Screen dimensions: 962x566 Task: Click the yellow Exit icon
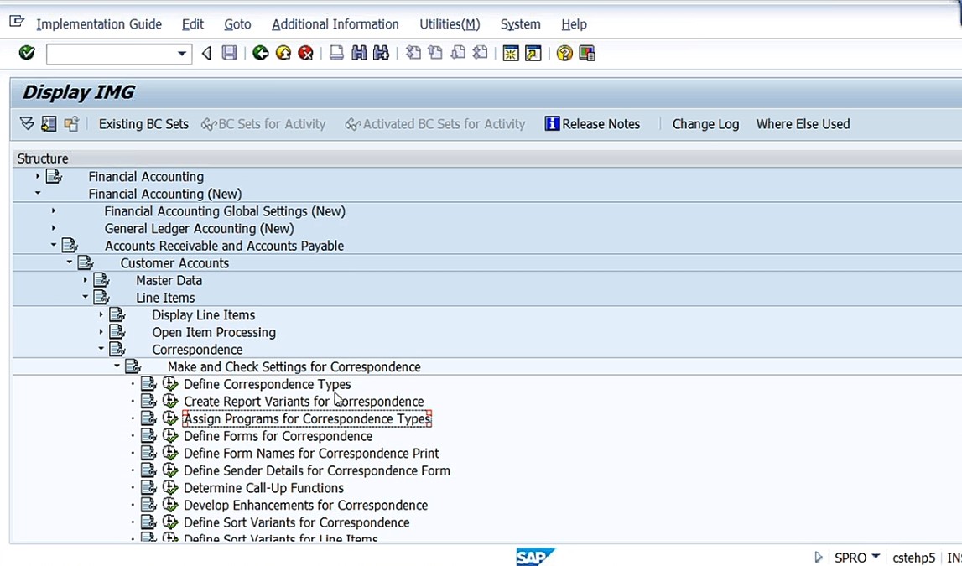click(283, 54)
